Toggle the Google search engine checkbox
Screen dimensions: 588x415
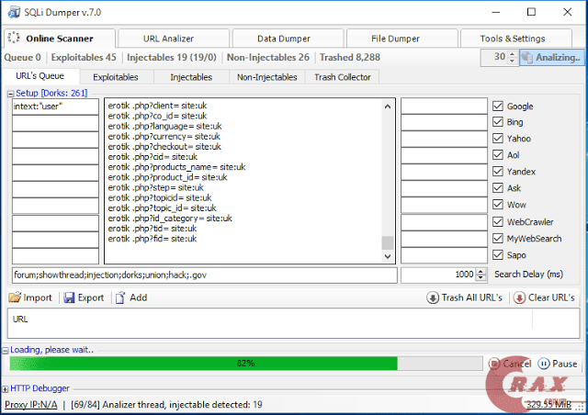coord(498,107)
